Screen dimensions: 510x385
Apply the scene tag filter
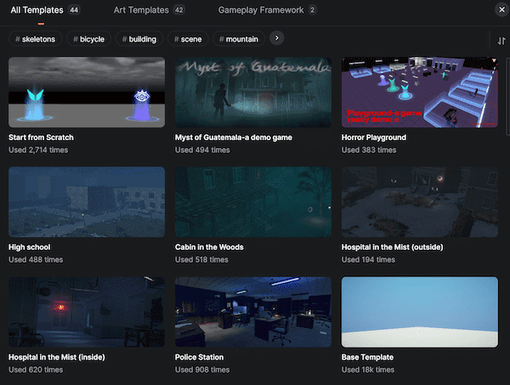coord(189,39)
